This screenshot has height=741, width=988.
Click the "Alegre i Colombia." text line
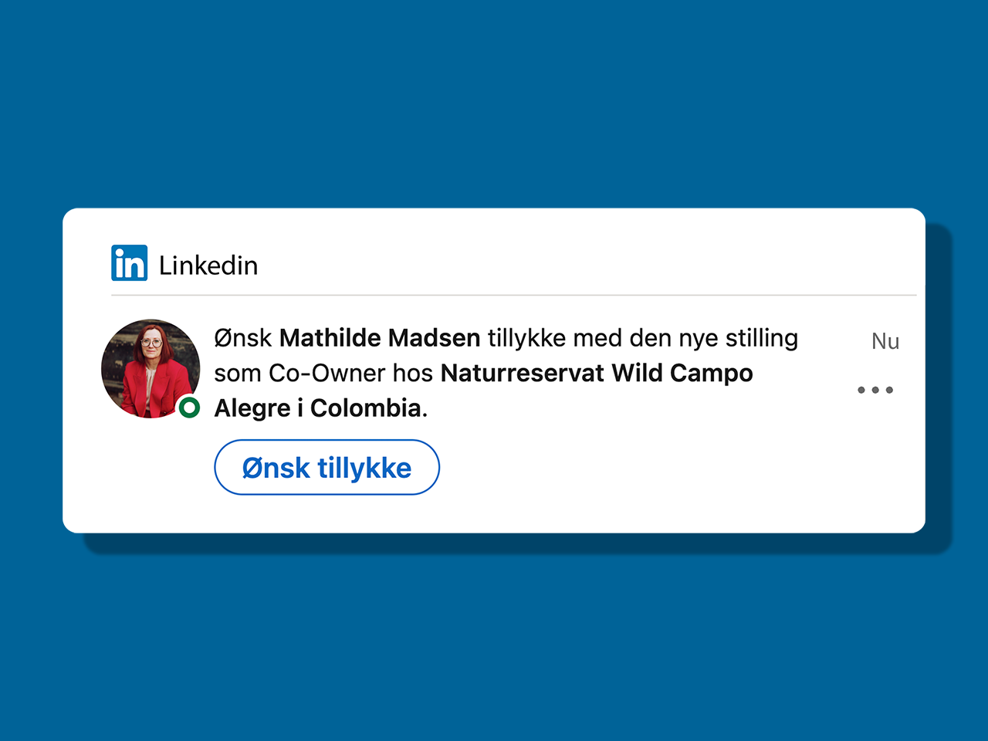pos(321,408)
